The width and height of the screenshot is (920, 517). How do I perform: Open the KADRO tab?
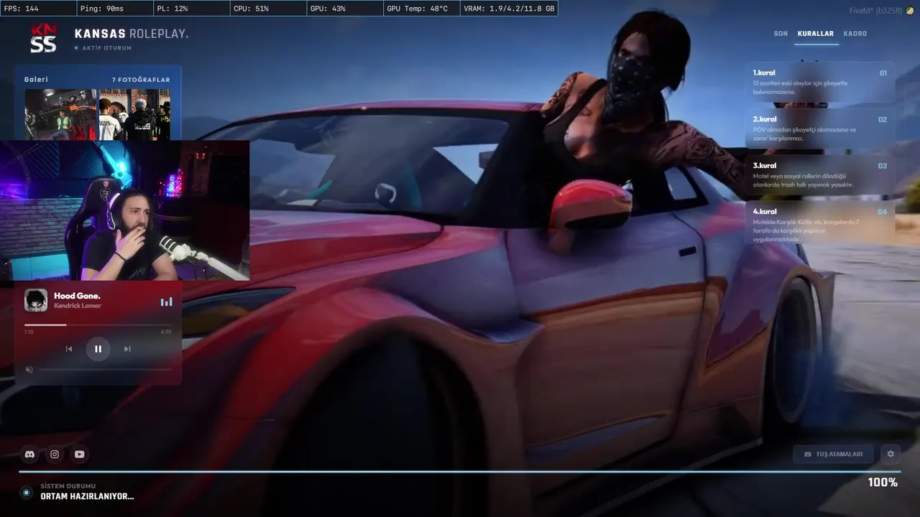tap(855, 34)
